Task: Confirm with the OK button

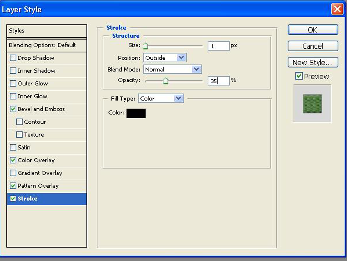Action: point(313,30)
